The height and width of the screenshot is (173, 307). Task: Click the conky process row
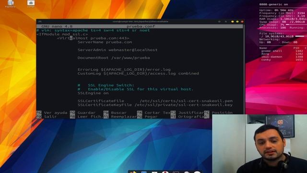coord(282,60)
